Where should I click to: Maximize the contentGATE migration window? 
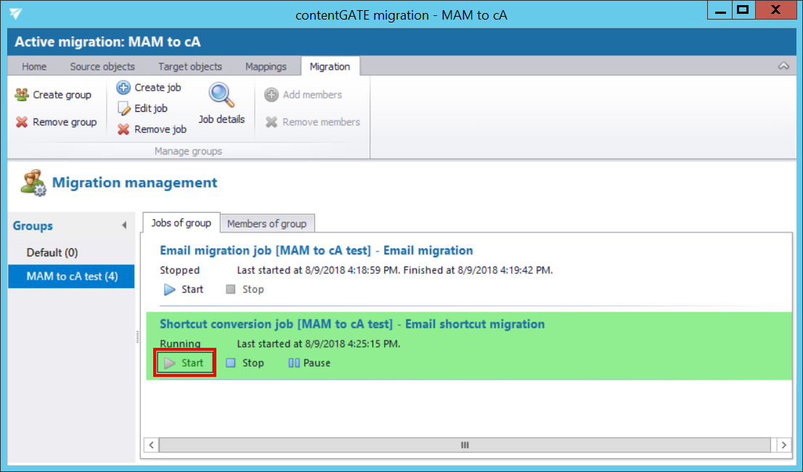coord(743,10)
